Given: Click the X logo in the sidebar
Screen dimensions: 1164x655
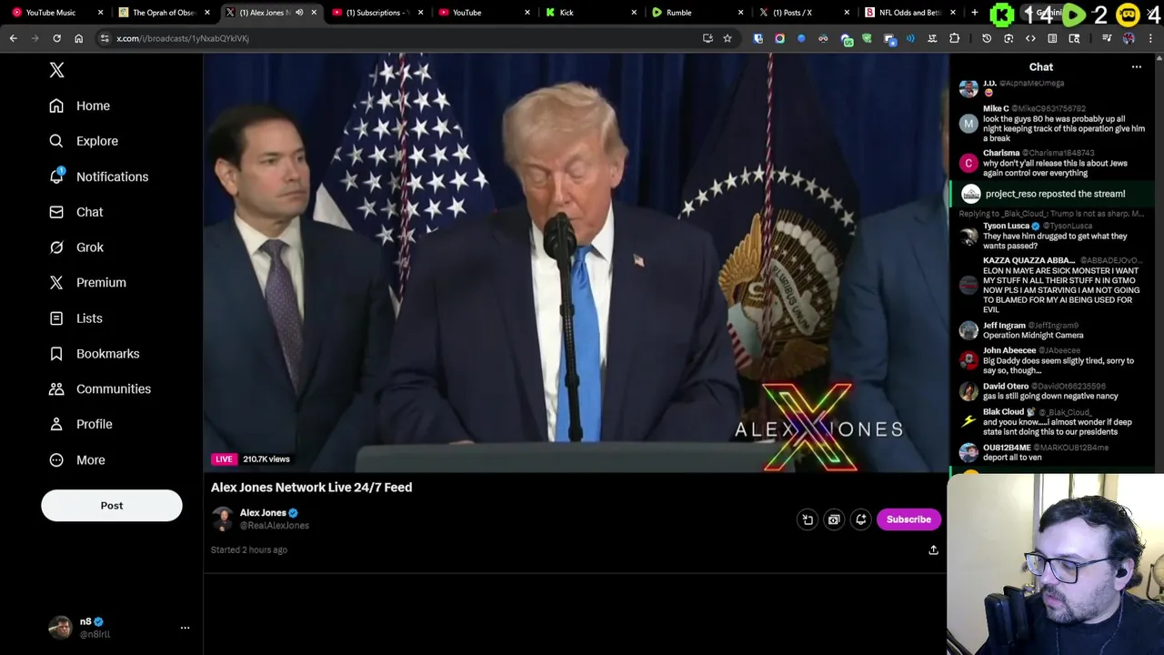Looking at the screenshot, I should tap(56, 70).
